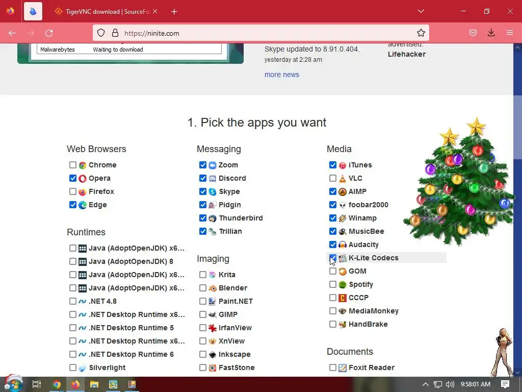Open the notification center icon

[505, 384]
